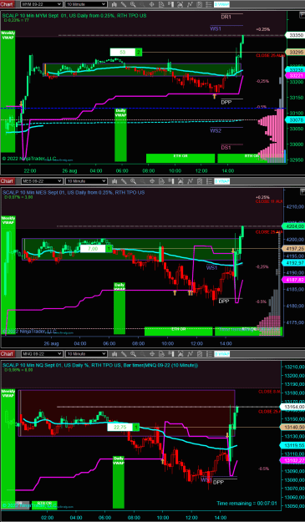Toggle D VWAP button on MNQ chart

coord(221,353)
